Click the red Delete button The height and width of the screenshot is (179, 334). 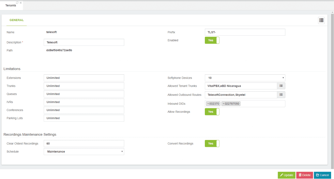305,175
